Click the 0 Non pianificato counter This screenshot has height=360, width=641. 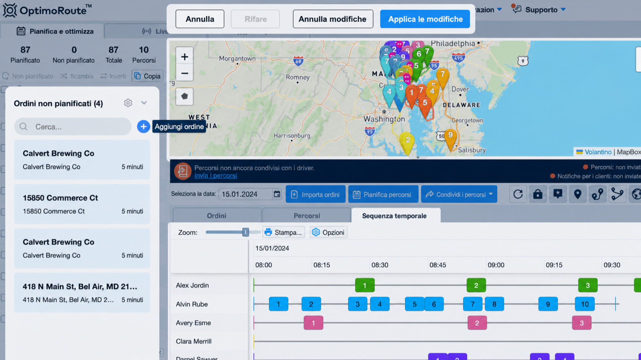point(74,55)
